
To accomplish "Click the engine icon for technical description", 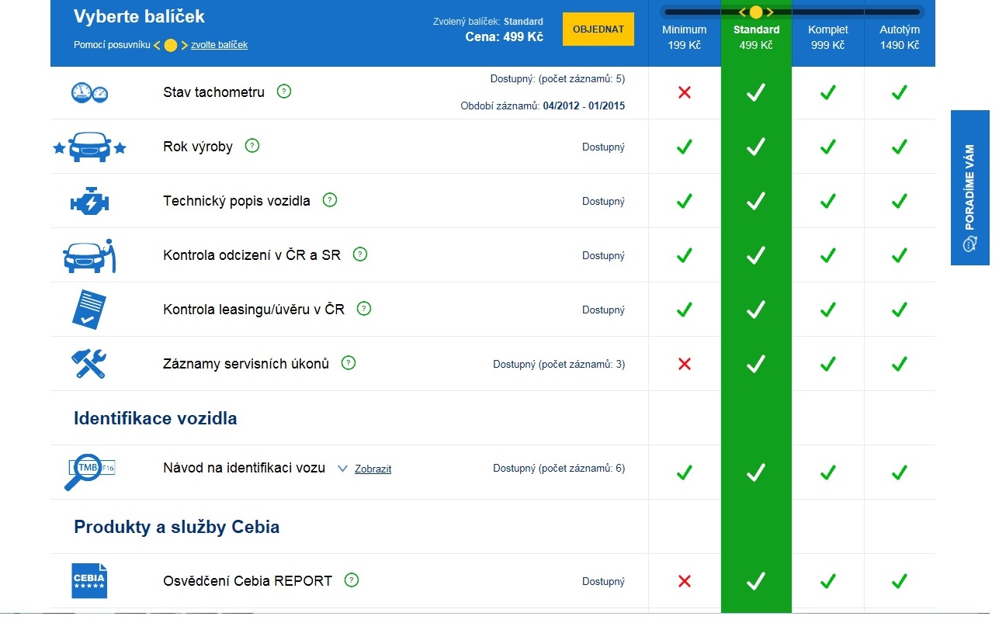I will click(88, 201).
